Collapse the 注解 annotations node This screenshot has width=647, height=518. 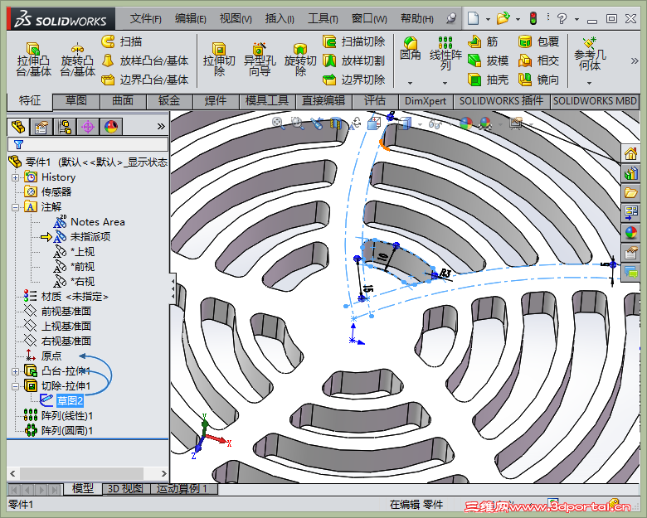coord(15,207)
